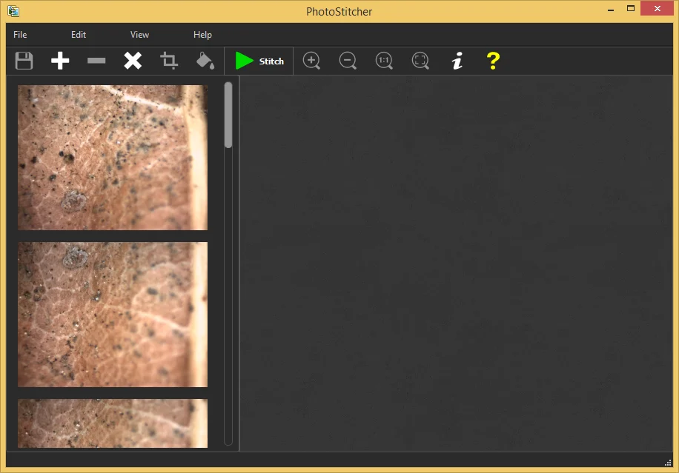679x473 pixels.
Task: Zoom out with magnifier minus icon
Action: coord(348,61)
